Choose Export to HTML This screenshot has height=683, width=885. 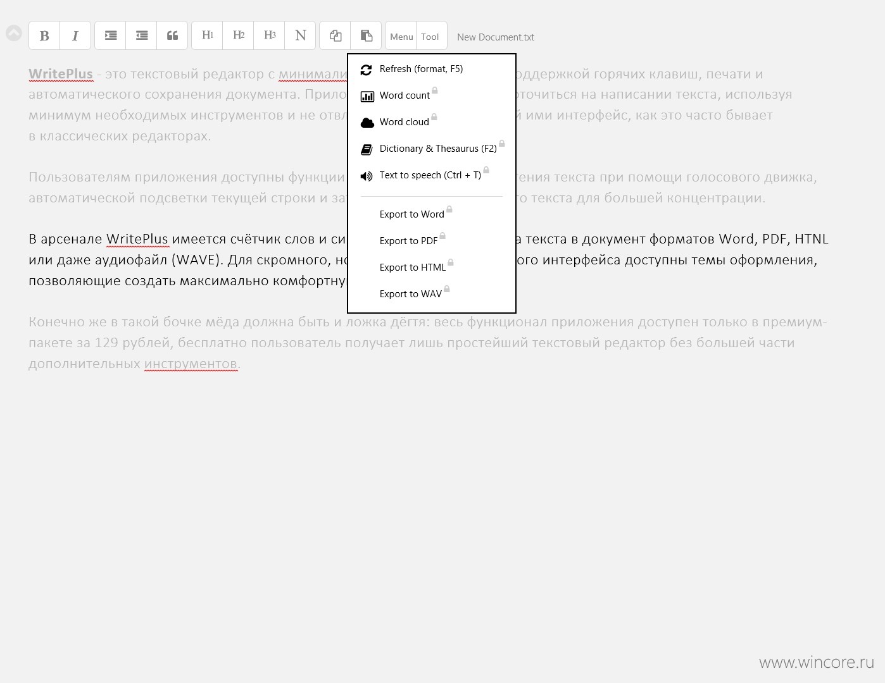[432, 268]
